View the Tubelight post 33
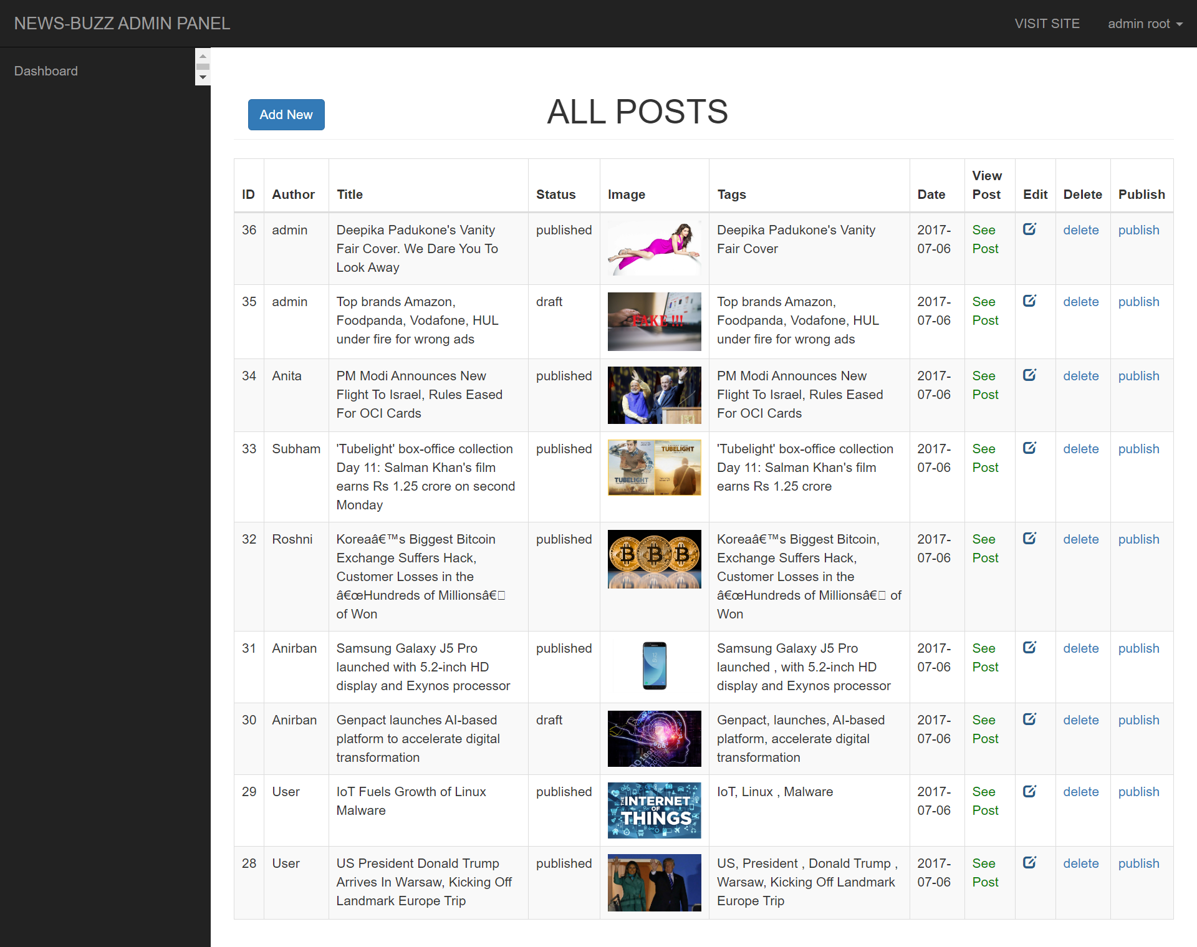Screen dimensions: 1197x947 click(x=985, y=458)
